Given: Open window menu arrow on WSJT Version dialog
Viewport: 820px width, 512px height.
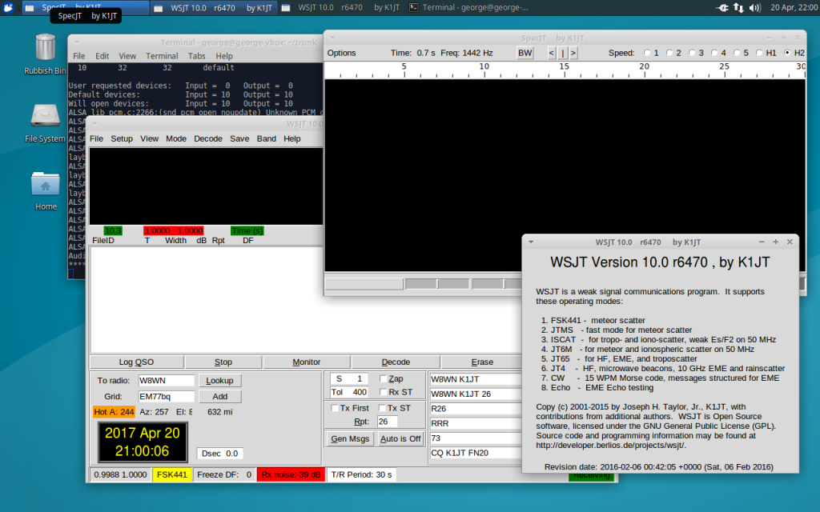Looking at the screenshot, I should tap(531, 242).
